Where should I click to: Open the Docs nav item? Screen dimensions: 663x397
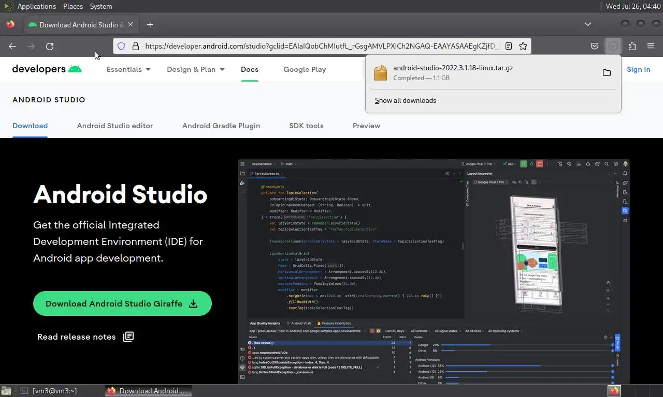250,69
